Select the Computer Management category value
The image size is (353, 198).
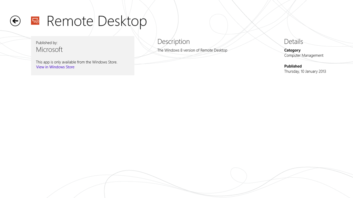coord(304,55)
